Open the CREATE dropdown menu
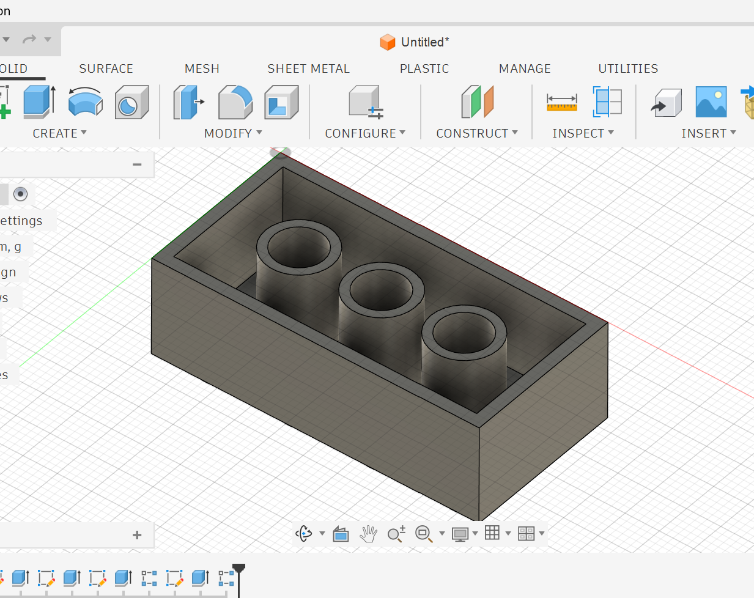This screenshot has height=598, width=754. pos(59,133)
